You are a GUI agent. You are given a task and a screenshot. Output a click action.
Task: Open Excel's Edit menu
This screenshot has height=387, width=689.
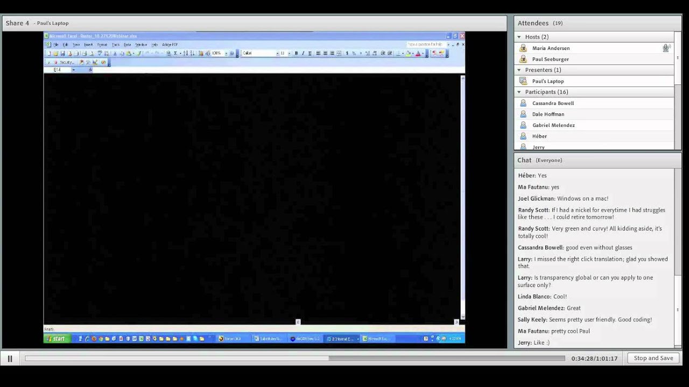(x=65, y=45)
